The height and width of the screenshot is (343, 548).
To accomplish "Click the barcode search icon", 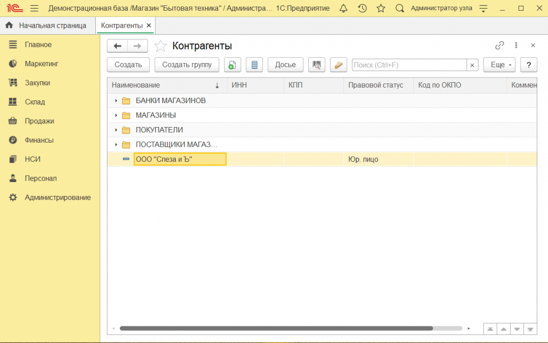I will tap(317, 65).
